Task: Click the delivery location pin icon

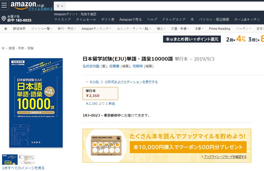Action: 4,18
